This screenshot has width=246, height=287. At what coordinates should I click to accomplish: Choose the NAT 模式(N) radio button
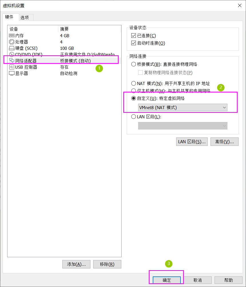(134, 83)
